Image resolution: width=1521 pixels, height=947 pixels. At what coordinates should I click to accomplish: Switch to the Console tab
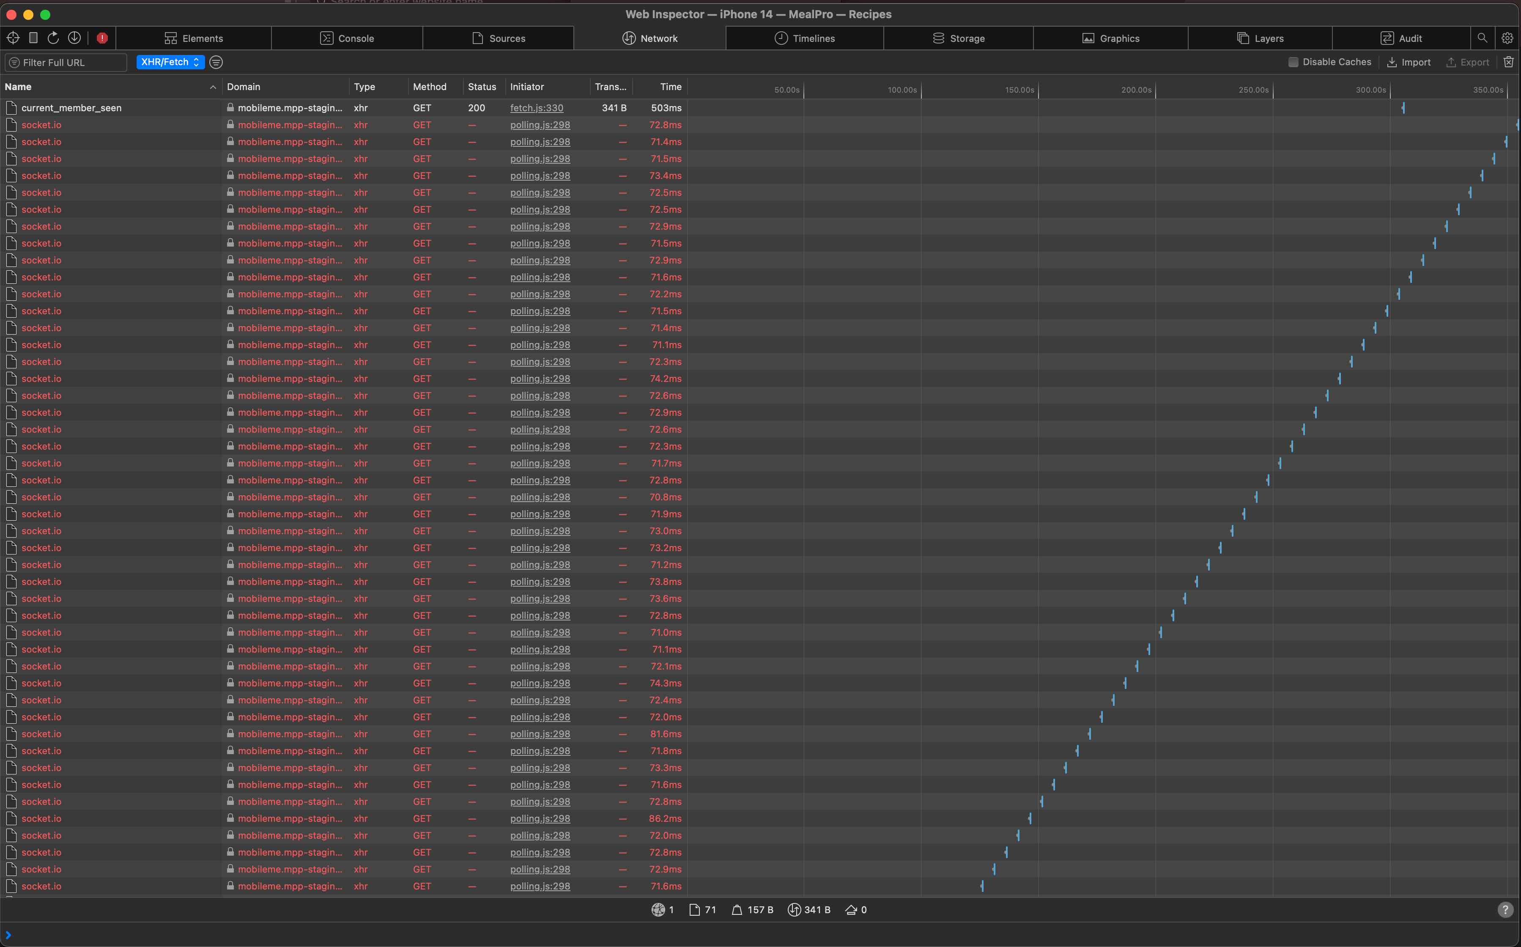coord(347,38)
